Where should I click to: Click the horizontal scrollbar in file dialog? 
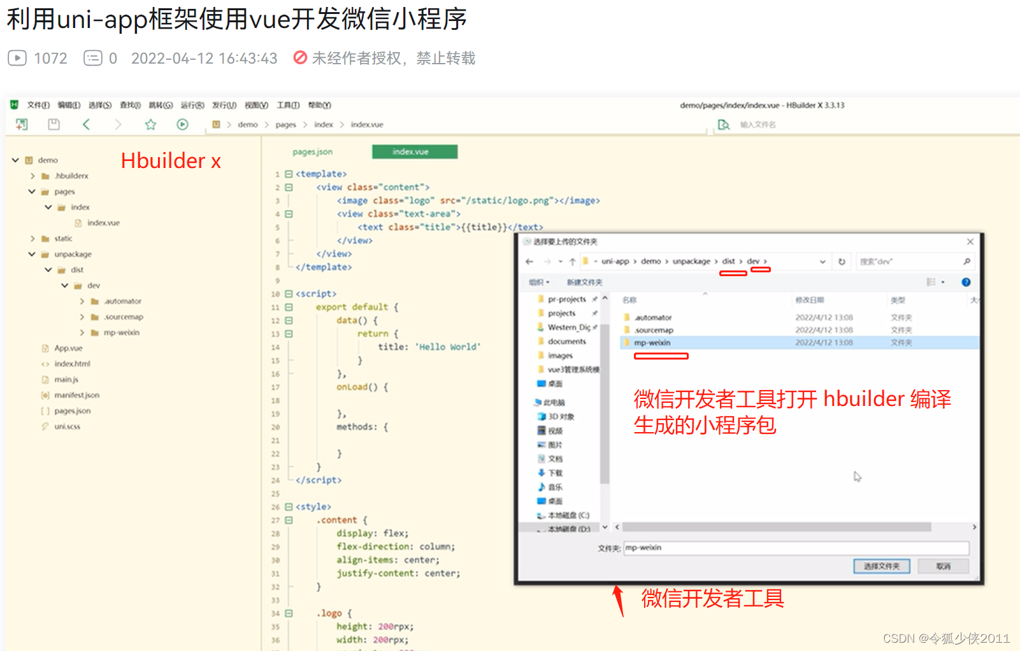point(777,527)
